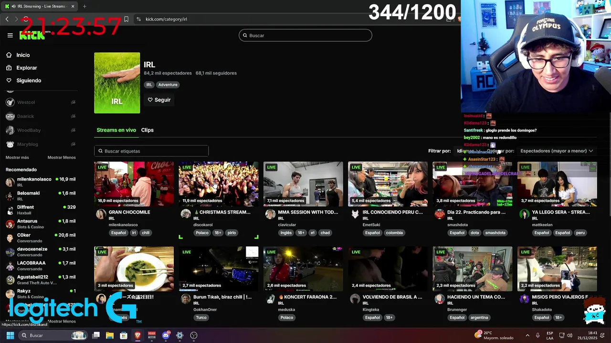
Task: Open IRL CONOCIENDO PERU stream title
Action: pyautogui.click(x=392, y=212)
